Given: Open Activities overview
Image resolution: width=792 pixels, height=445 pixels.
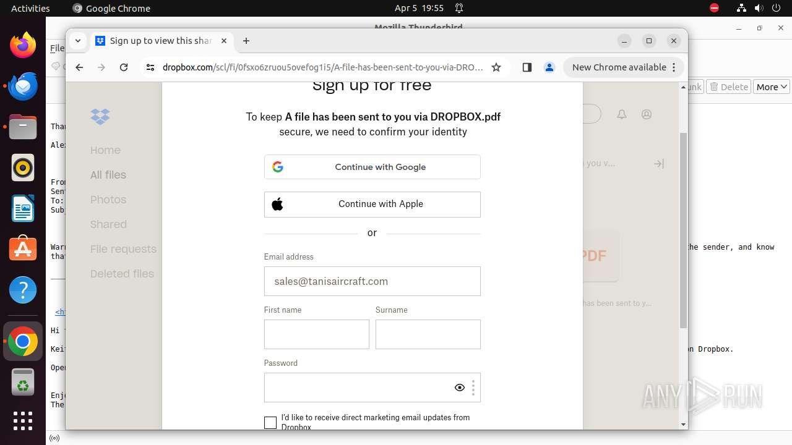Looking at the screenshot, I should [30, 8].
